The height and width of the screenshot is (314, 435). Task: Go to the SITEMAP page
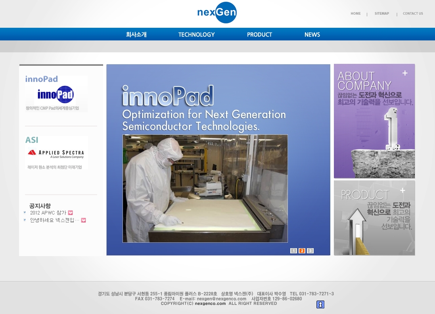[x=382, y=13]
